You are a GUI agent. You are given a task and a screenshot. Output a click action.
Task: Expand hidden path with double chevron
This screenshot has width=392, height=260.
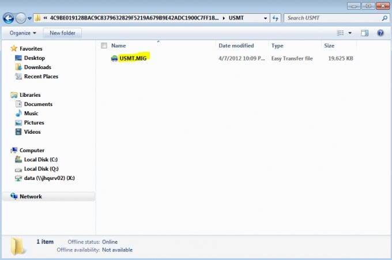pyautogui.click(x=45, y=18)
